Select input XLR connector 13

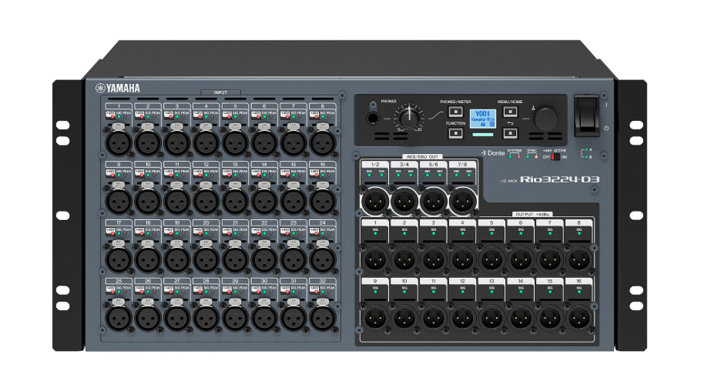(235, 201)
